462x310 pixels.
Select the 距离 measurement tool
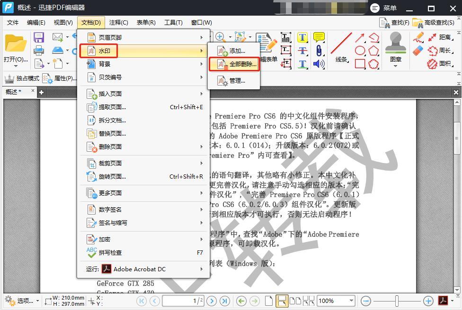coord(441,37)
